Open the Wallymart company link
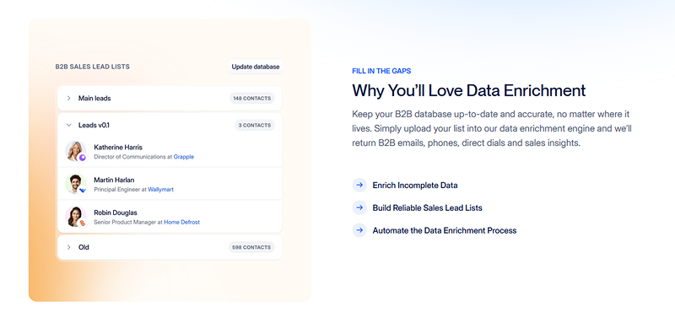Viewport: 675px width, 334px height. (161, 190)
